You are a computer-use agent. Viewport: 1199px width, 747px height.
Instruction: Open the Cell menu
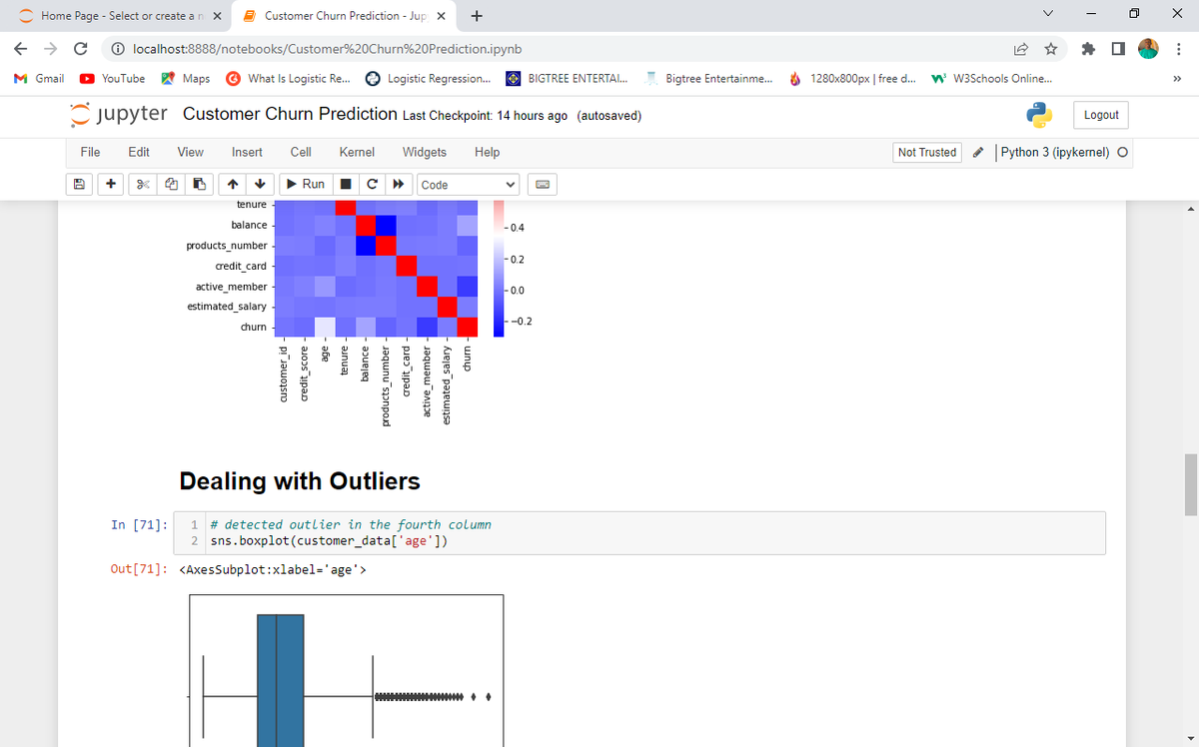[301, 152]
